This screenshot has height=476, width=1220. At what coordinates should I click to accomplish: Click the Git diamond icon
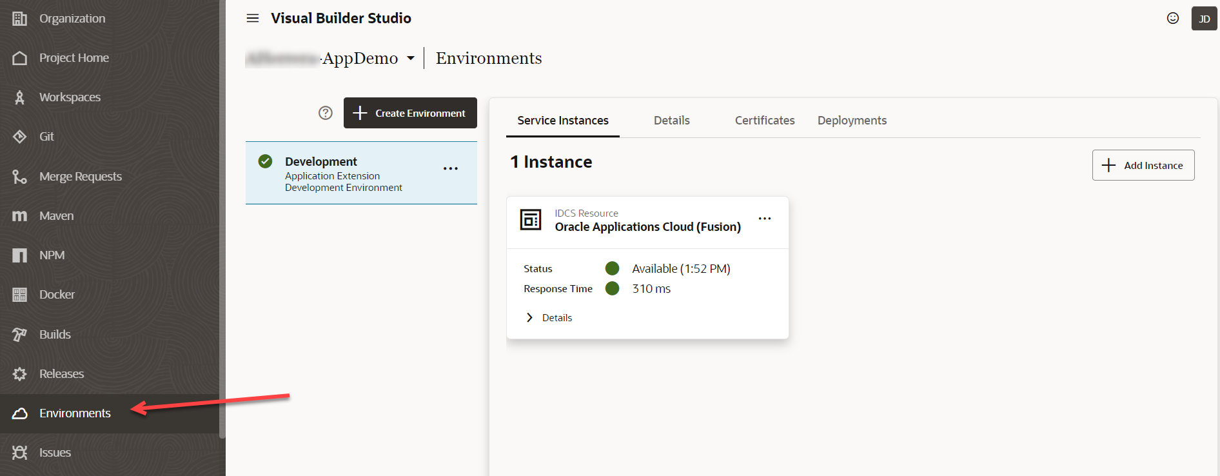coord(20,137)
